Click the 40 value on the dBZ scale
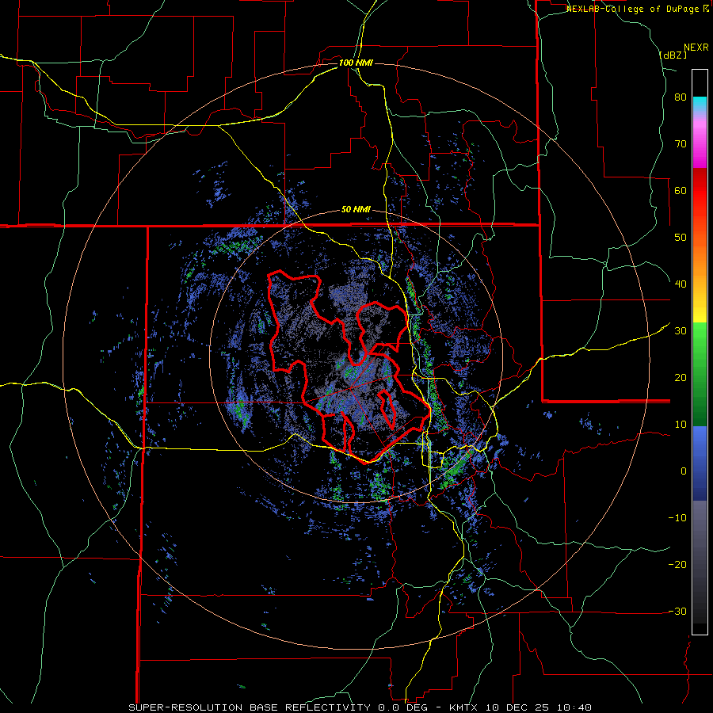The image size is (713, 713). coord(681,284)
